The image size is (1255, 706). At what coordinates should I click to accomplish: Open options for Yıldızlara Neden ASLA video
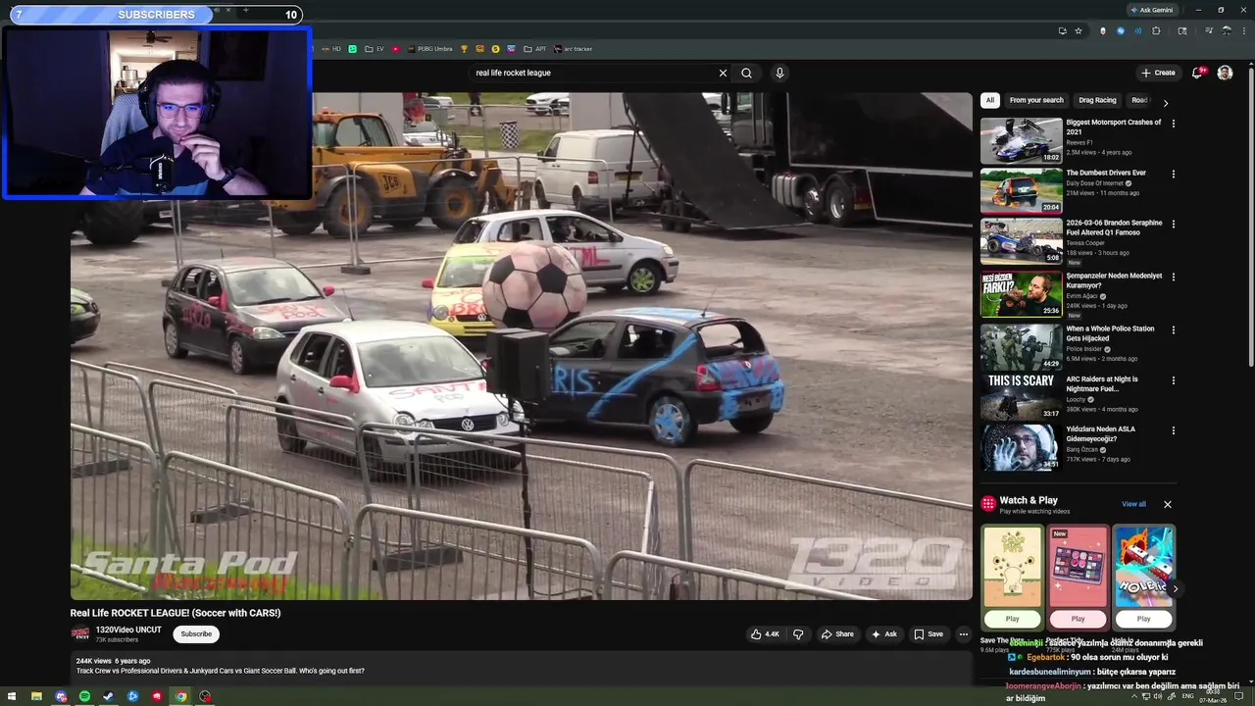(x=1173, y=429)
